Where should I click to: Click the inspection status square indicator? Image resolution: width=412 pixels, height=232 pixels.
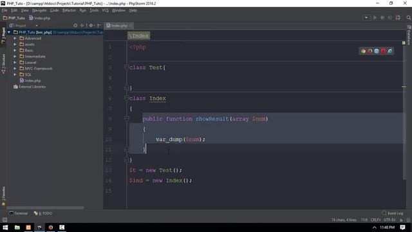[404, 43]
